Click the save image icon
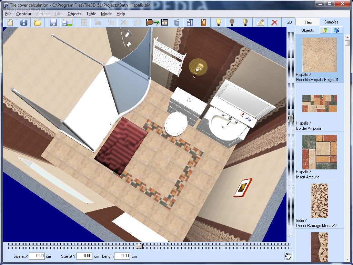 tap(67, 22)
